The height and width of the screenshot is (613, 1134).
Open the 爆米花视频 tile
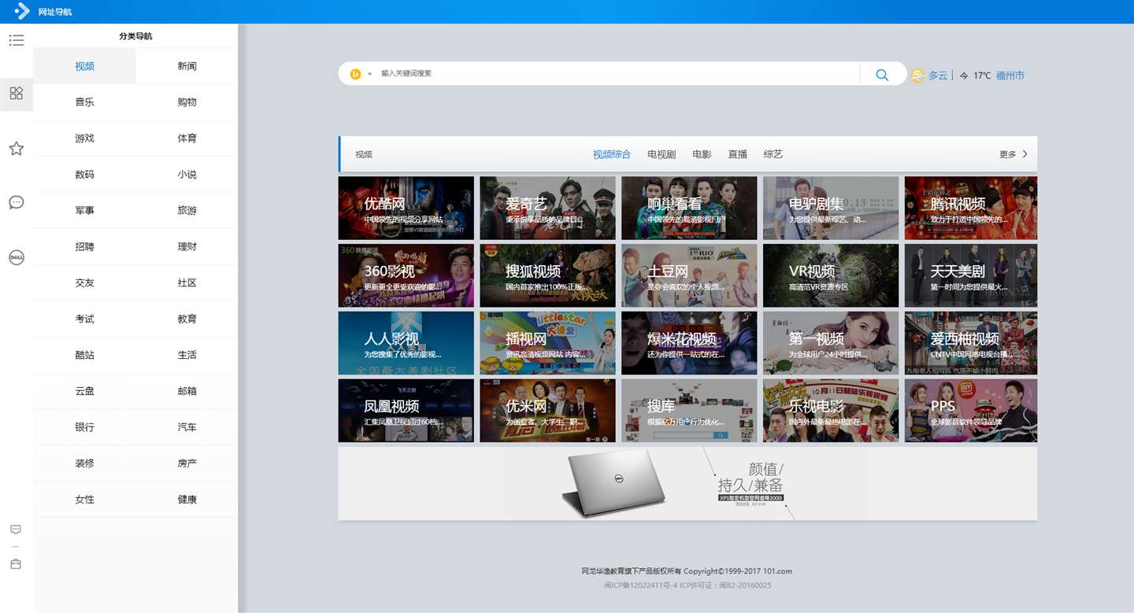689,343
